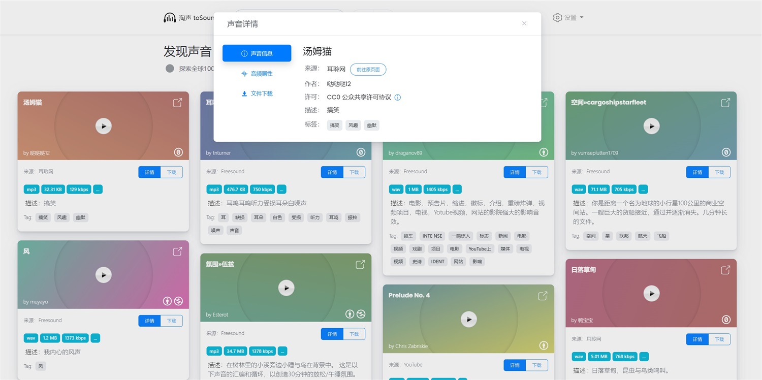Image resolution: width=762 pixels, height=380 pixels.
Task: Click 下载 for tnturner card
Action: [355, 172]
